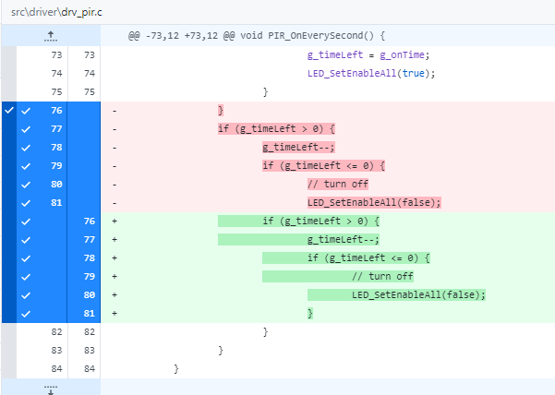The height and width of the screenshot is (395, 555).
Task: Click green code 'LED_SetEnableAll(false);'
Action: pos(418,294)
